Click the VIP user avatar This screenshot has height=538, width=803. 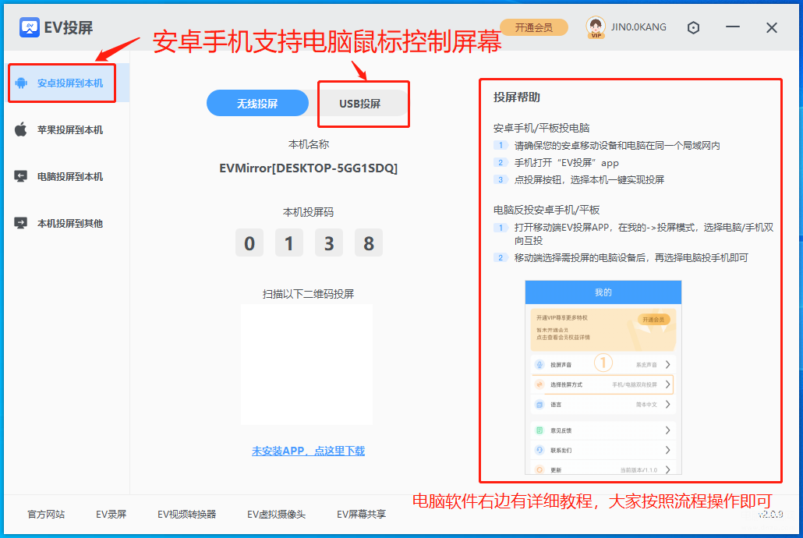(595, 27)
